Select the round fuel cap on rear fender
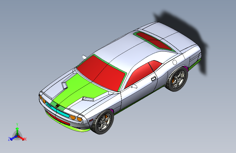 (174, 62)
